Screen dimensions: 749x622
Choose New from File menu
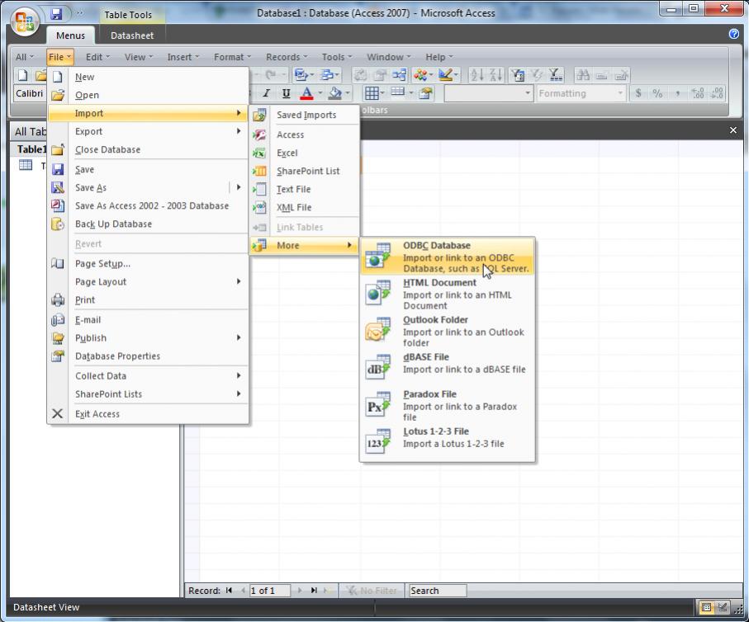click(148, 77)
